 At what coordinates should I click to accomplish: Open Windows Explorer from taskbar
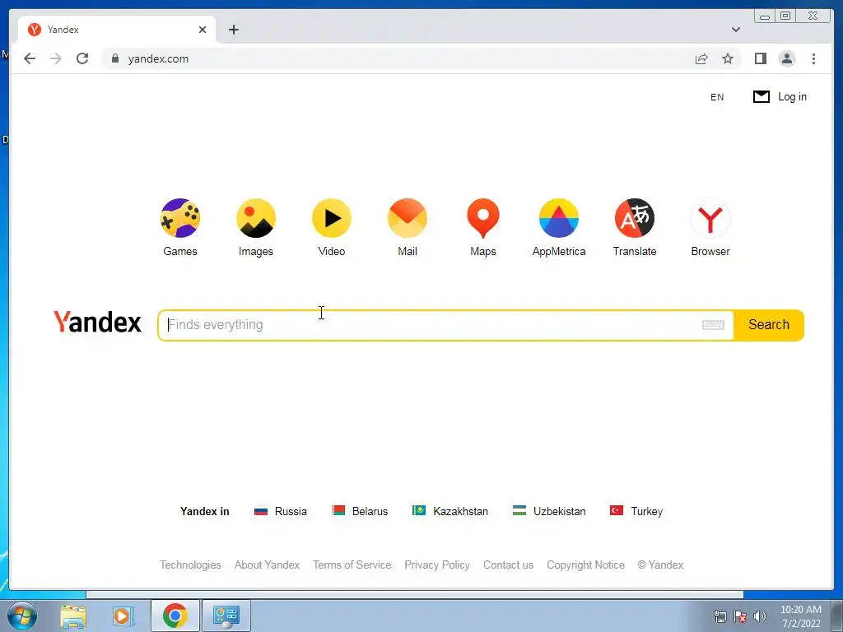(73, 616)
